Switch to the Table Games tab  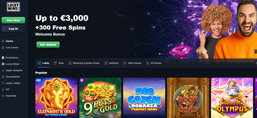pyautogui.click(x=132, y=63)
